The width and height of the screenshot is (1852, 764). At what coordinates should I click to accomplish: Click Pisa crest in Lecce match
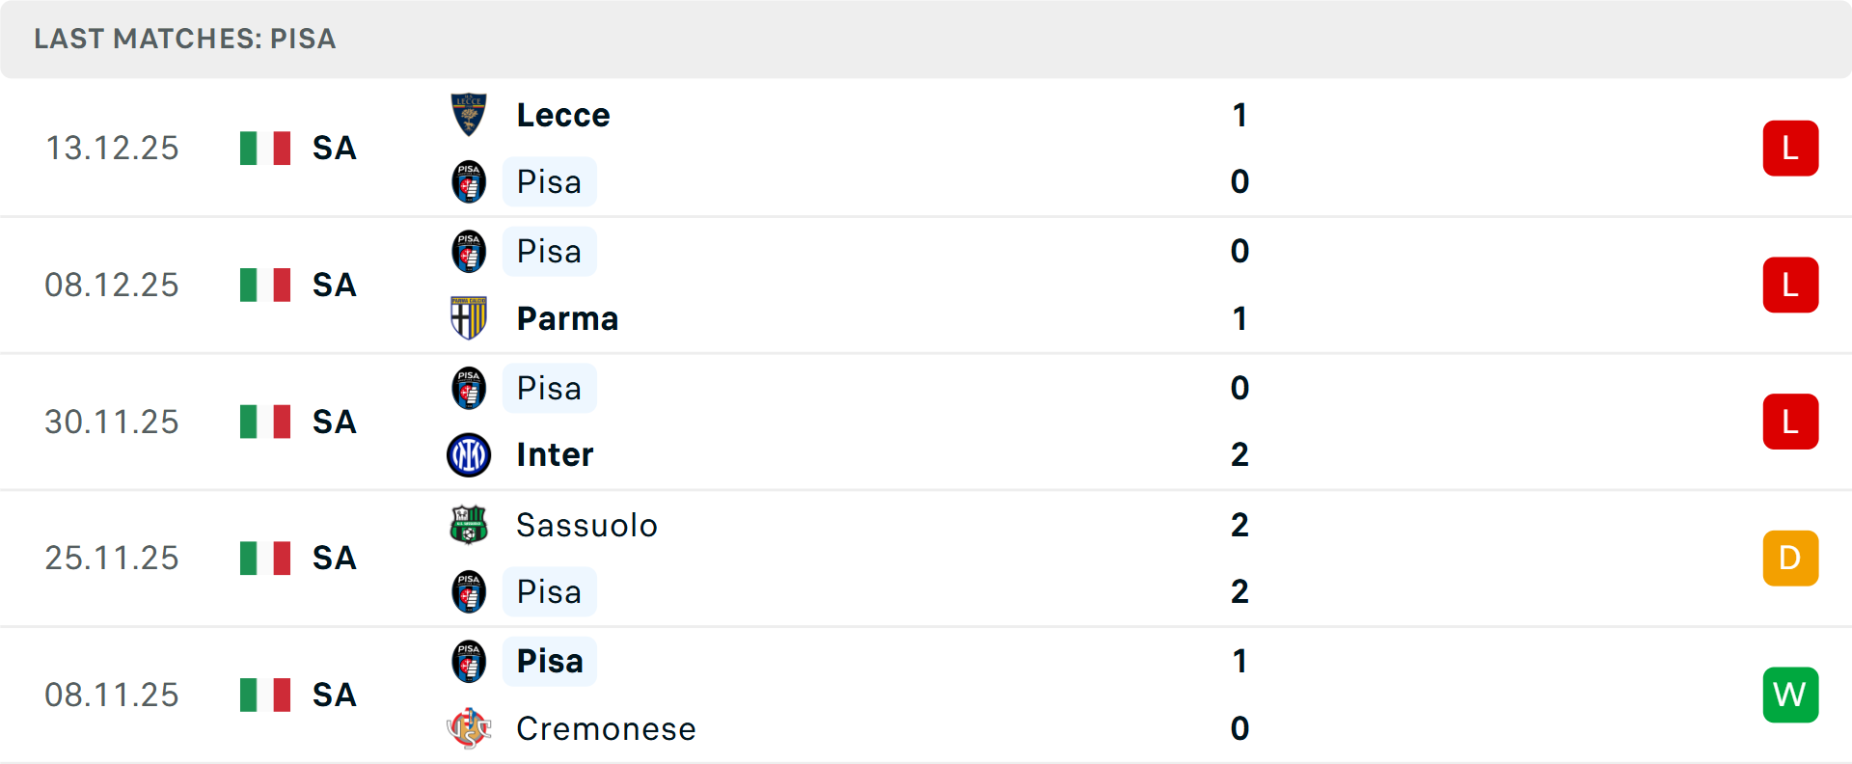point(469,181)
